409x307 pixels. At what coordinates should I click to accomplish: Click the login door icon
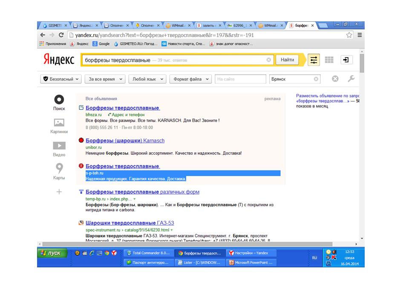[x=346, y=60]
